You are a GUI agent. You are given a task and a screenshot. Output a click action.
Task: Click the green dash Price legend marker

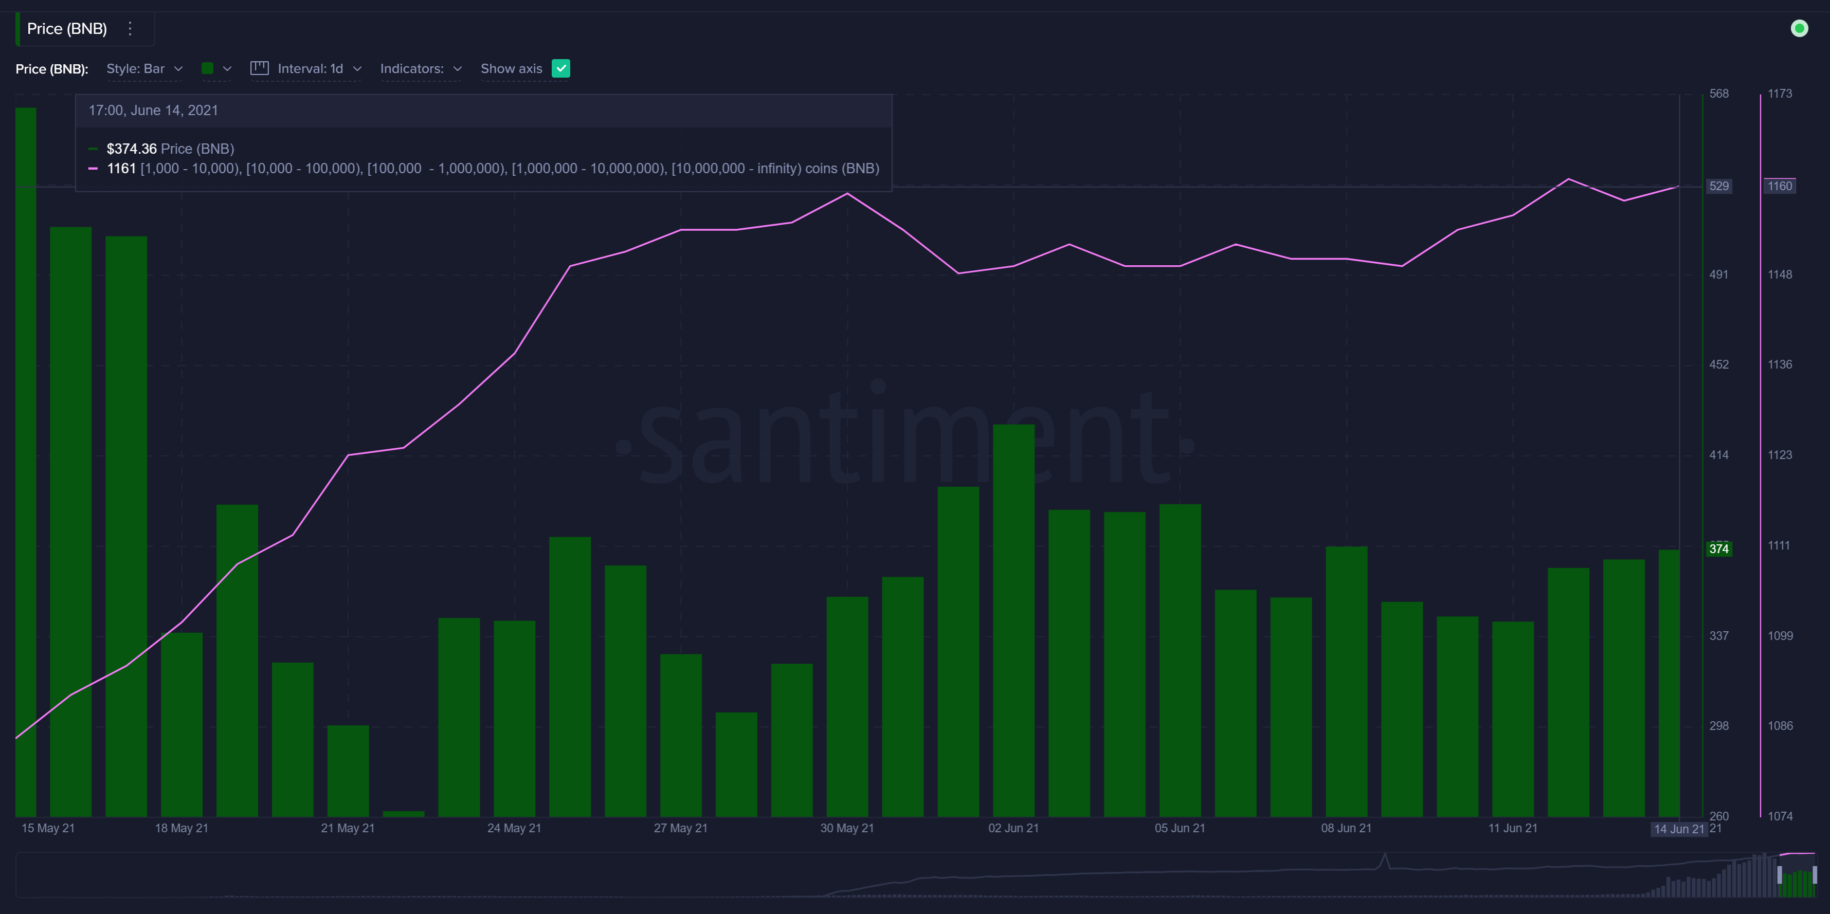(x=93, y=149)
